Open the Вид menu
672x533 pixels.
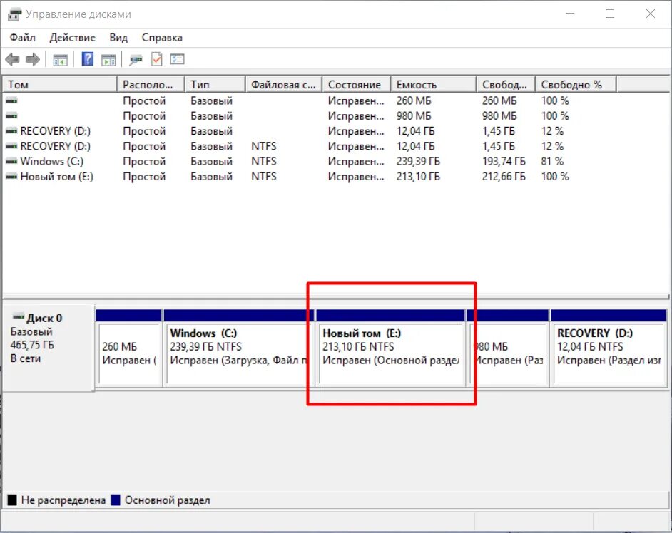point(118,38)
